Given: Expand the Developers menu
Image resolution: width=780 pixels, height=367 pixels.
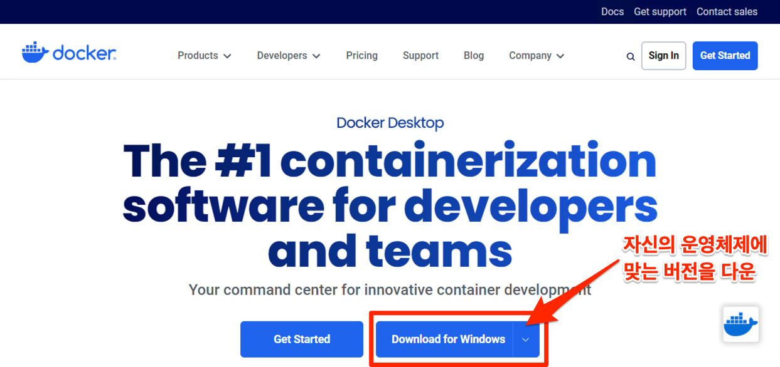Looking at the screenshot, I should 289,56.
